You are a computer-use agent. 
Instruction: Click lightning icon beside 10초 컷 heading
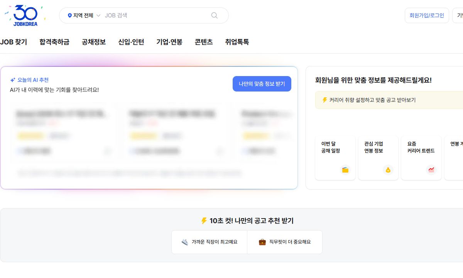point(204,221)
